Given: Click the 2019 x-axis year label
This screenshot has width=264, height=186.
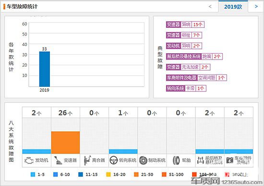Looking at the screenshot, I should [45, 90].
